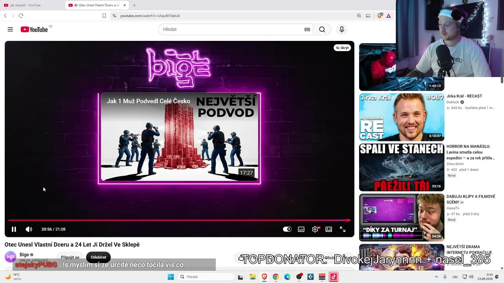Open the Bige channel avatar
Screen dimensions: 504x283
tap(11, 257)
